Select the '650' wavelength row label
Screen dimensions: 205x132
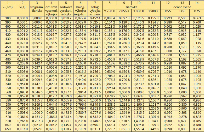click(x=8, y=129)
